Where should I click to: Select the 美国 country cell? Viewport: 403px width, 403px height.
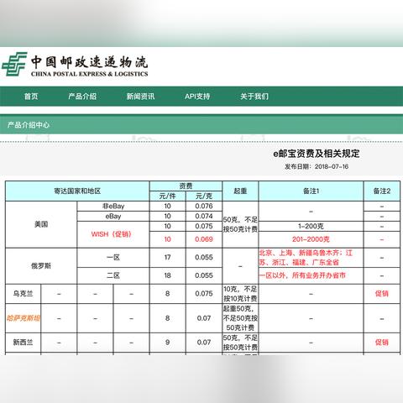41,224
